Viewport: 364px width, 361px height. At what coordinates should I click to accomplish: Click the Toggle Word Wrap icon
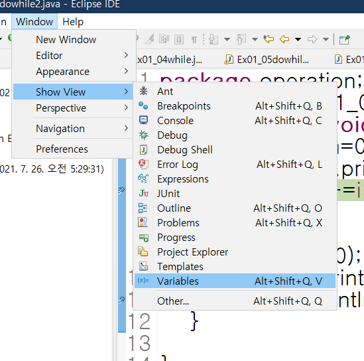164,39
